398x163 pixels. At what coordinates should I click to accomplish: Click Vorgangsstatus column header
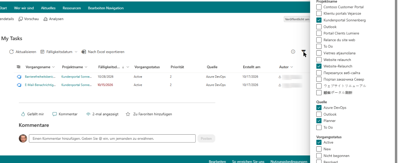click(x=147, y=67)
